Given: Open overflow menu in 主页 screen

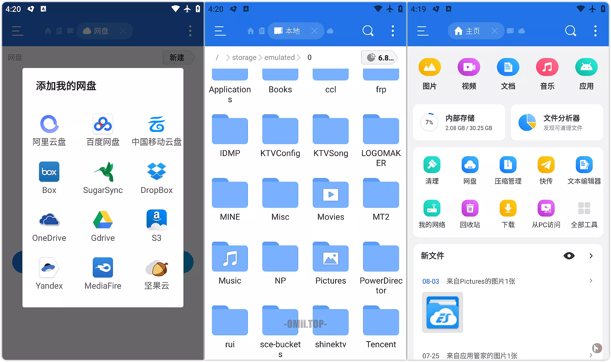Looking at the screenshot, I should pos(595,31).
